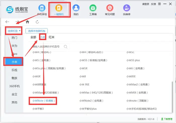
Task: Choose 小米手机4i(标准版/移动4G) model
Action: (141, 109)
